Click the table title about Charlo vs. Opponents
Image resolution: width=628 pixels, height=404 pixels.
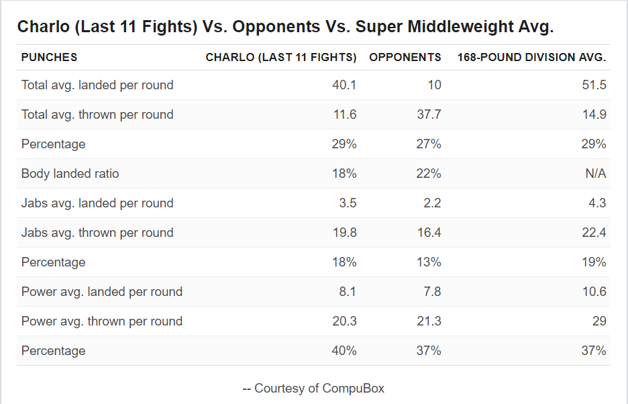(285, 27)
